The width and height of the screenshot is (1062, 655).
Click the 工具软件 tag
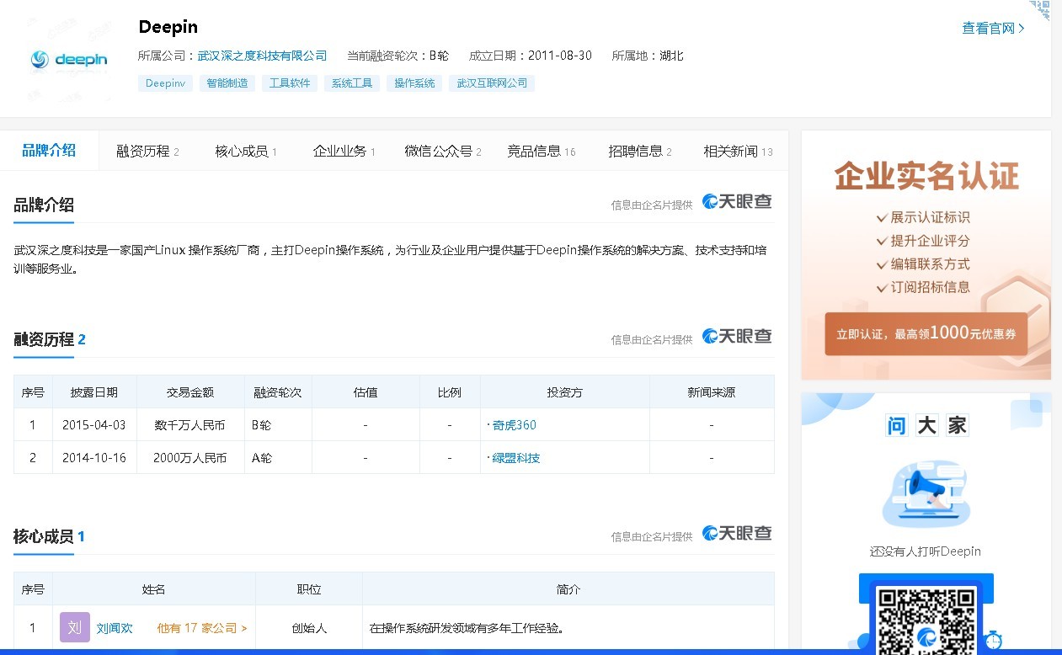(290, 83)
